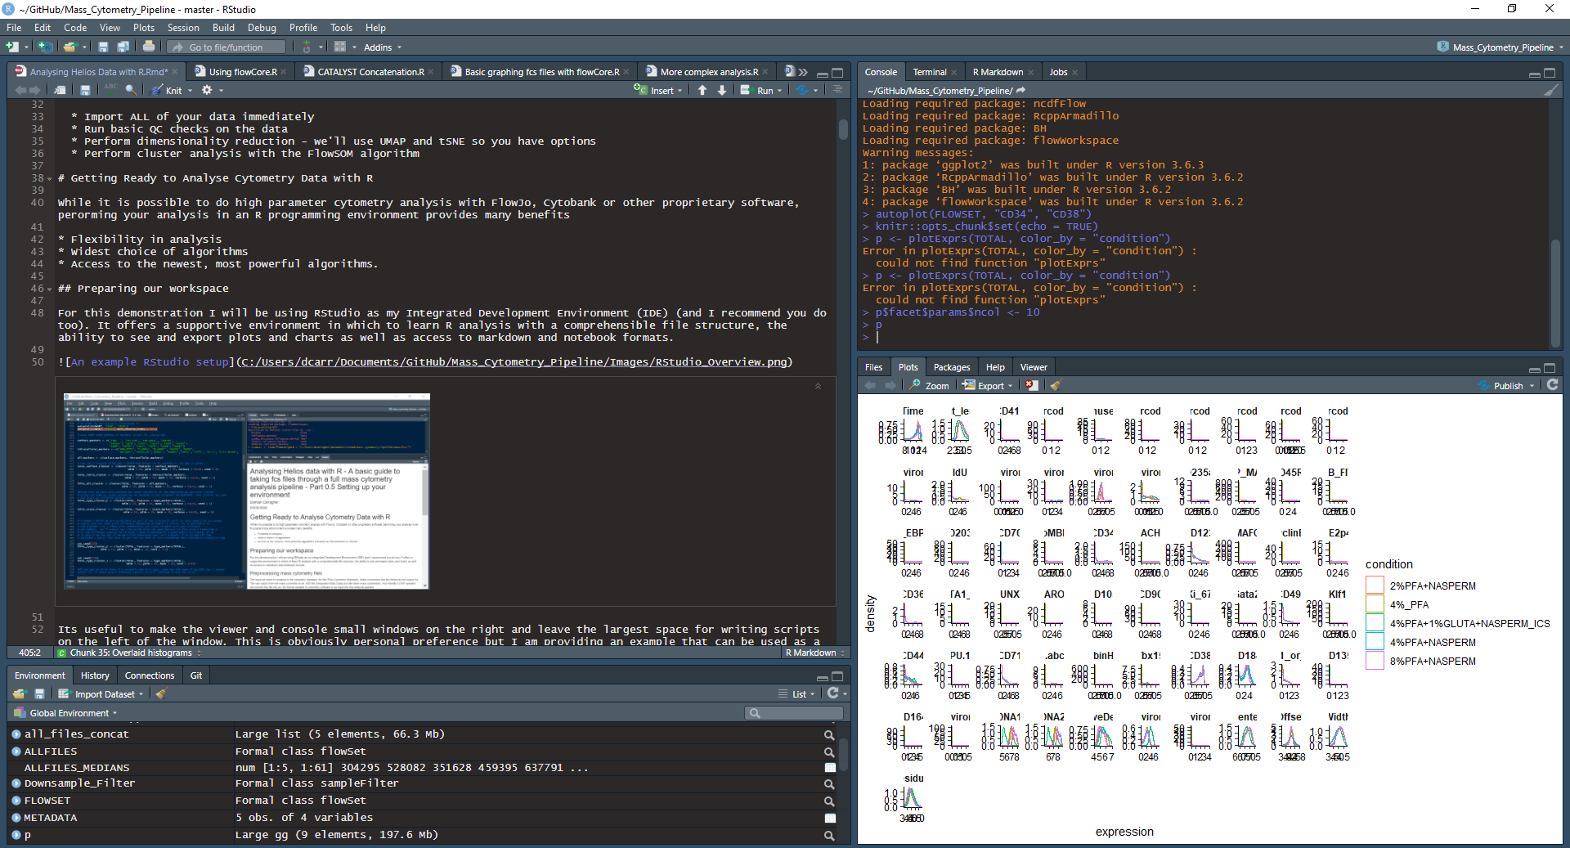Open the version control Git toolbar icon
Screen dimensions: 1570x848
coord(307,47)
